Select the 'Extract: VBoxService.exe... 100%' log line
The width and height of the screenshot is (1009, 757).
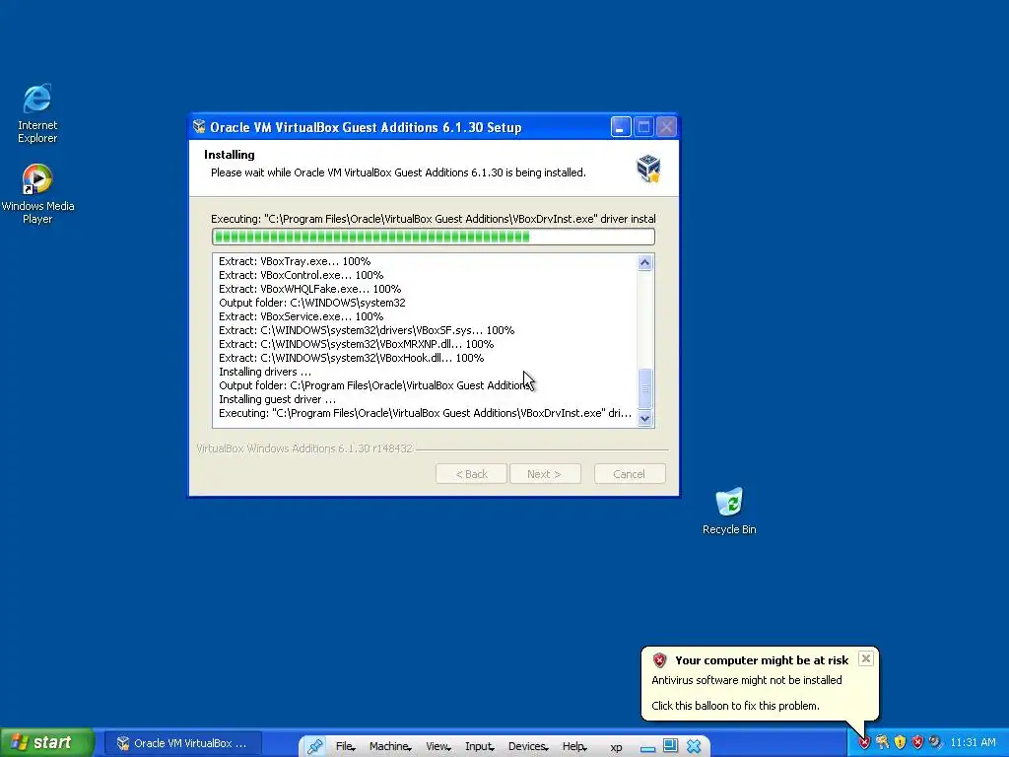point(302,316)
